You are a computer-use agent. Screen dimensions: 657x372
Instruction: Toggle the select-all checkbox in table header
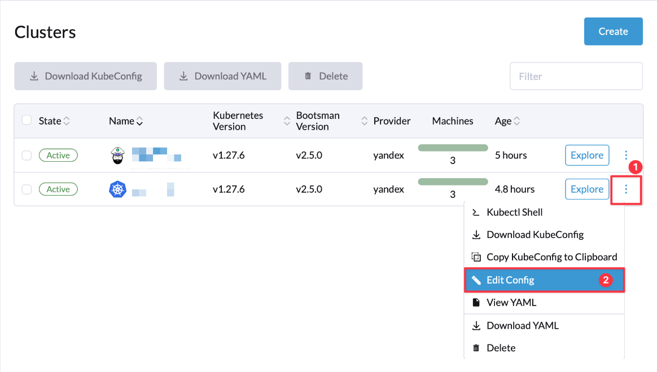point(27,120)
